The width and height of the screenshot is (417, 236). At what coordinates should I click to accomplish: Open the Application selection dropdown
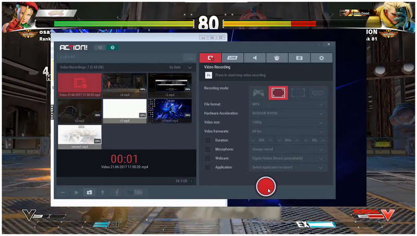[x=288, y=167]
